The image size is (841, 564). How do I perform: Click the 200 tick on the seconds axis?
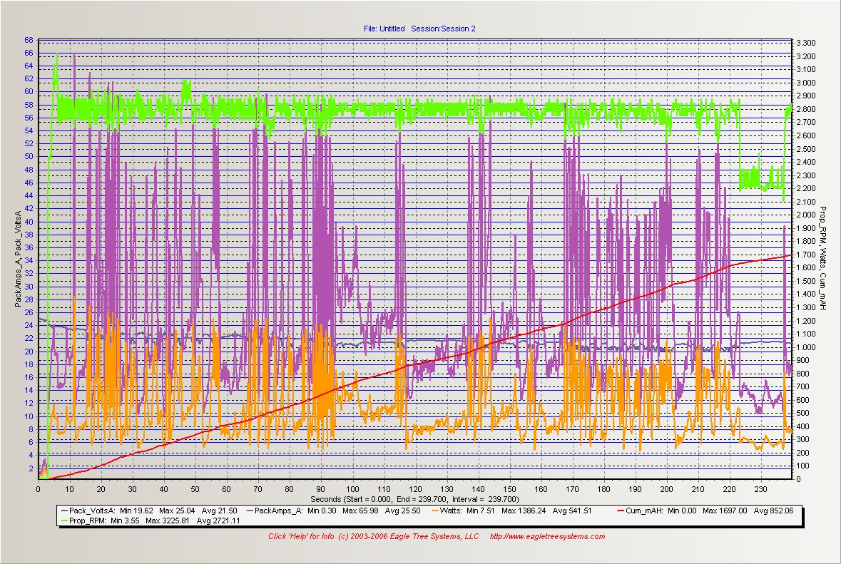(666, 489)
